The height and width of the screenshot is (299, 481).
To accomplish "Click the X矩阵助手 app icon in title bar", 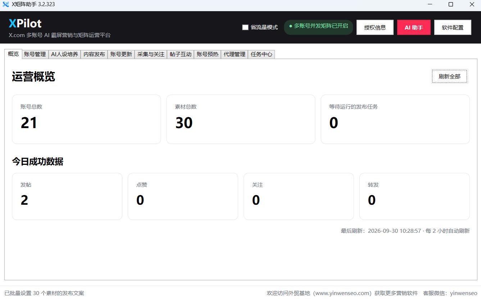I will click(6, 4).
